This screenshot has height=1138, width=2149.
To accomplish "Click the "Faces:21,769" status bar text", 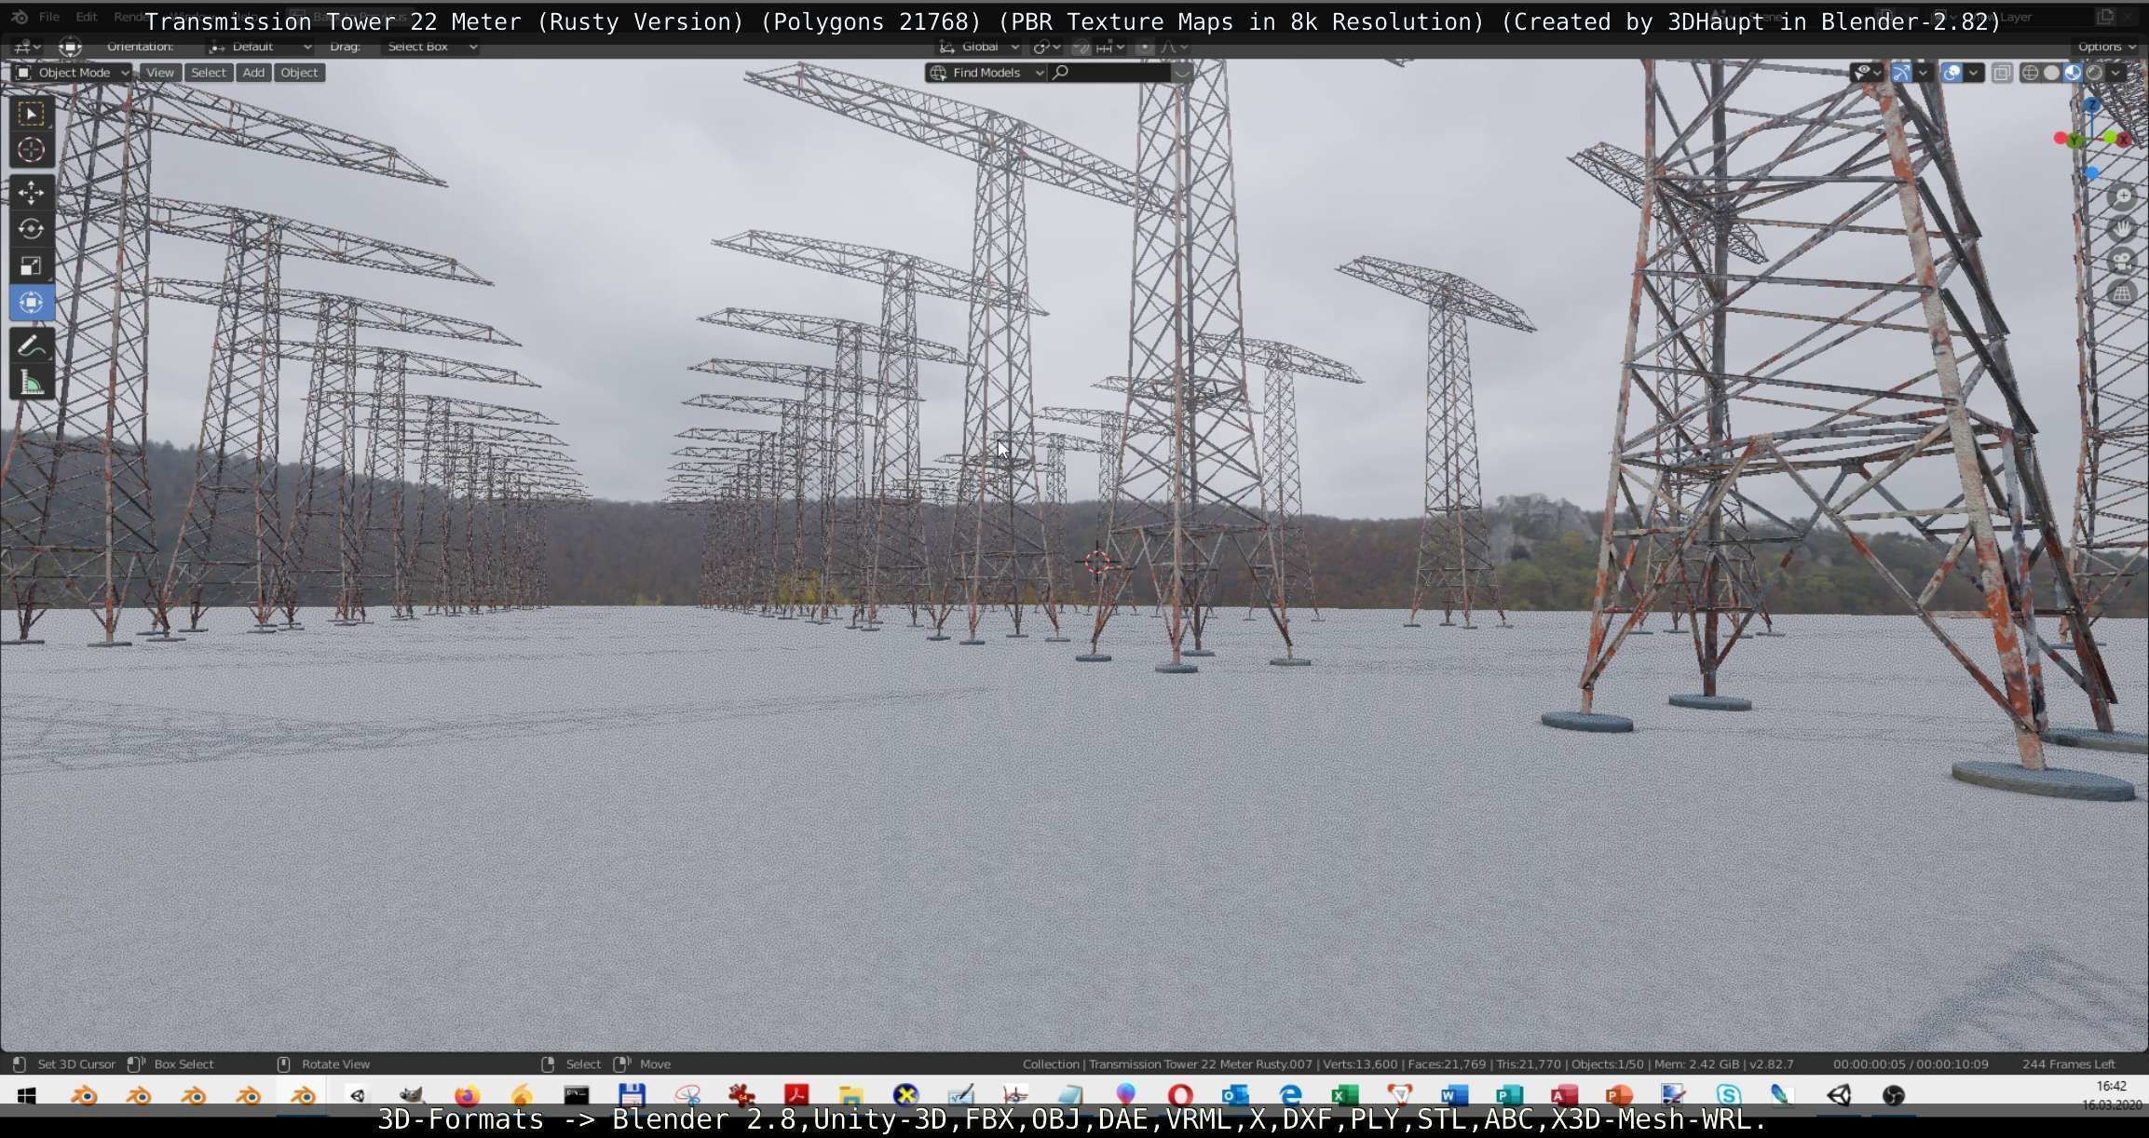I will point(1448,1064).
